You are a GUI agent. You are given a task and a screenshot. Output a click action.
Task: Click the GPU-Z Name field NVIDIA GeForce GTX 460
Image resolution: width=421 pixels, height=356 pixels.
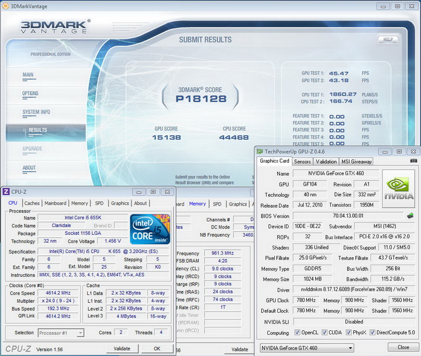pyautogui.click(x=336, y=173)
